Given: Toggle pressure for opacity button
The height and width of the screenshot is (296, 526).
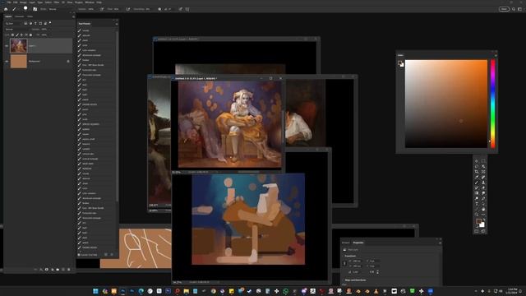Looking at the screenshot, I should pyautogui.click(x=102, y=9).
